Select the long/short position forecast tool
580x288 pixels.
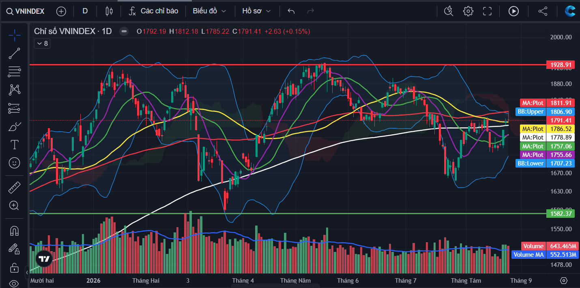[15, 108]
